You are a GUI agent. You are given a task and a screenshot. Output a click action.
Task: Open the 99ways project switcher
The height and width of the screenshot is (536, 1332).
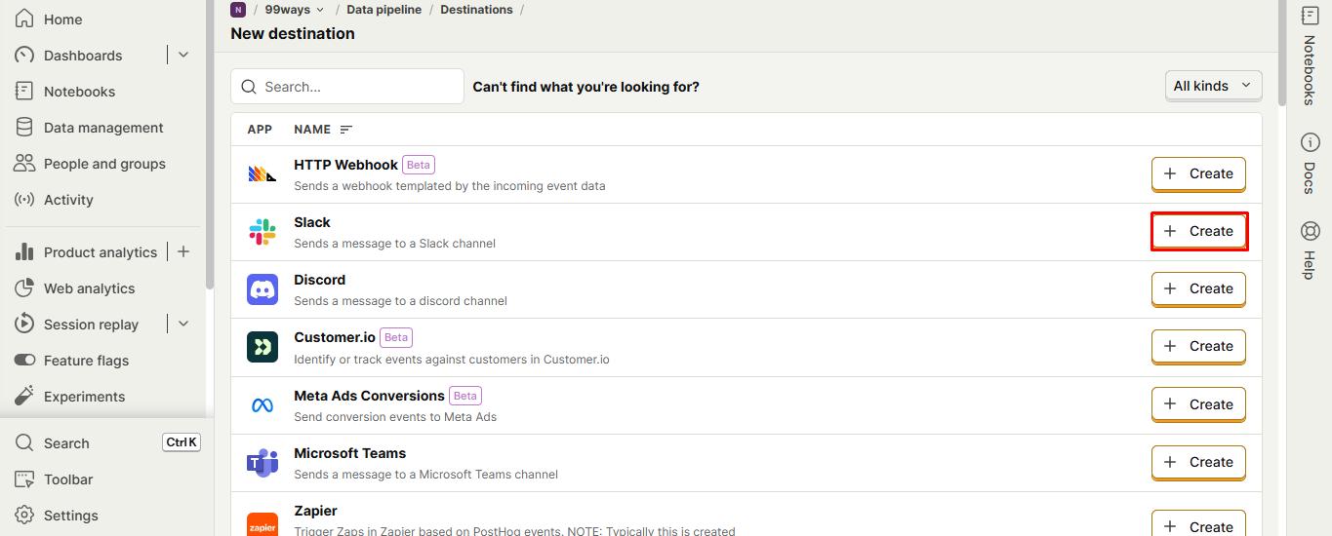point(295,10)
